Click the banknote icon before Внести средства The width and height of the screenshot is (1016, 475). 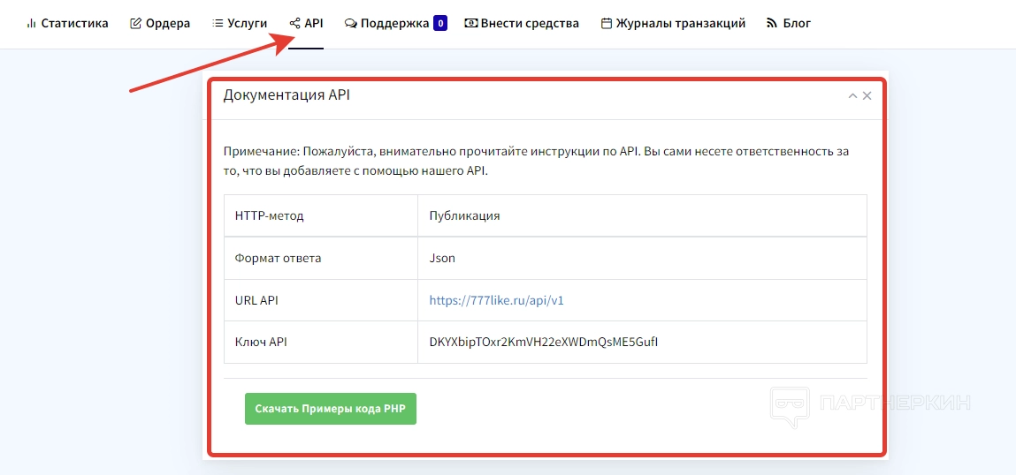(470, 24)
